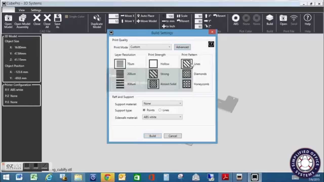Cancel the Build Settings dialog
This screenshot has height=182, width=324.
coord(173,136)
